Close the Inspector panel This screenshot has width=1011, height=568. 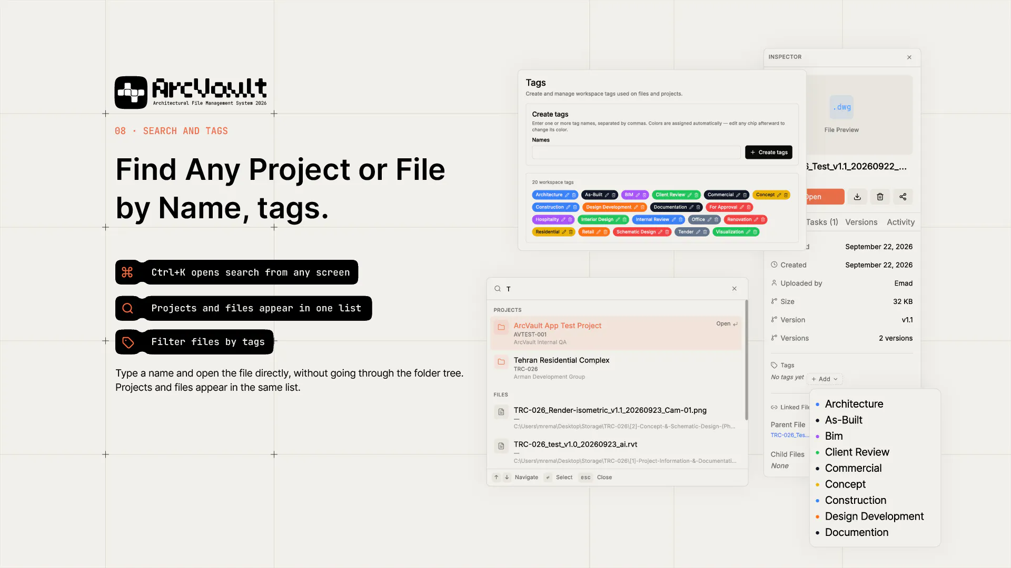[x=909, y=57]
